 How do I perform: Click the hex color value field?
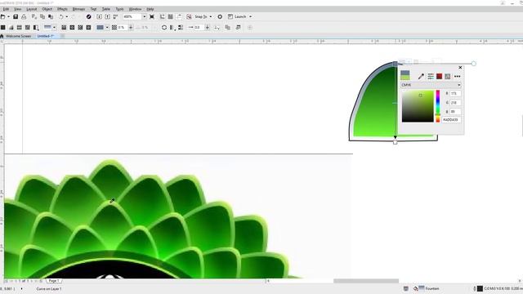pos(452,120)
